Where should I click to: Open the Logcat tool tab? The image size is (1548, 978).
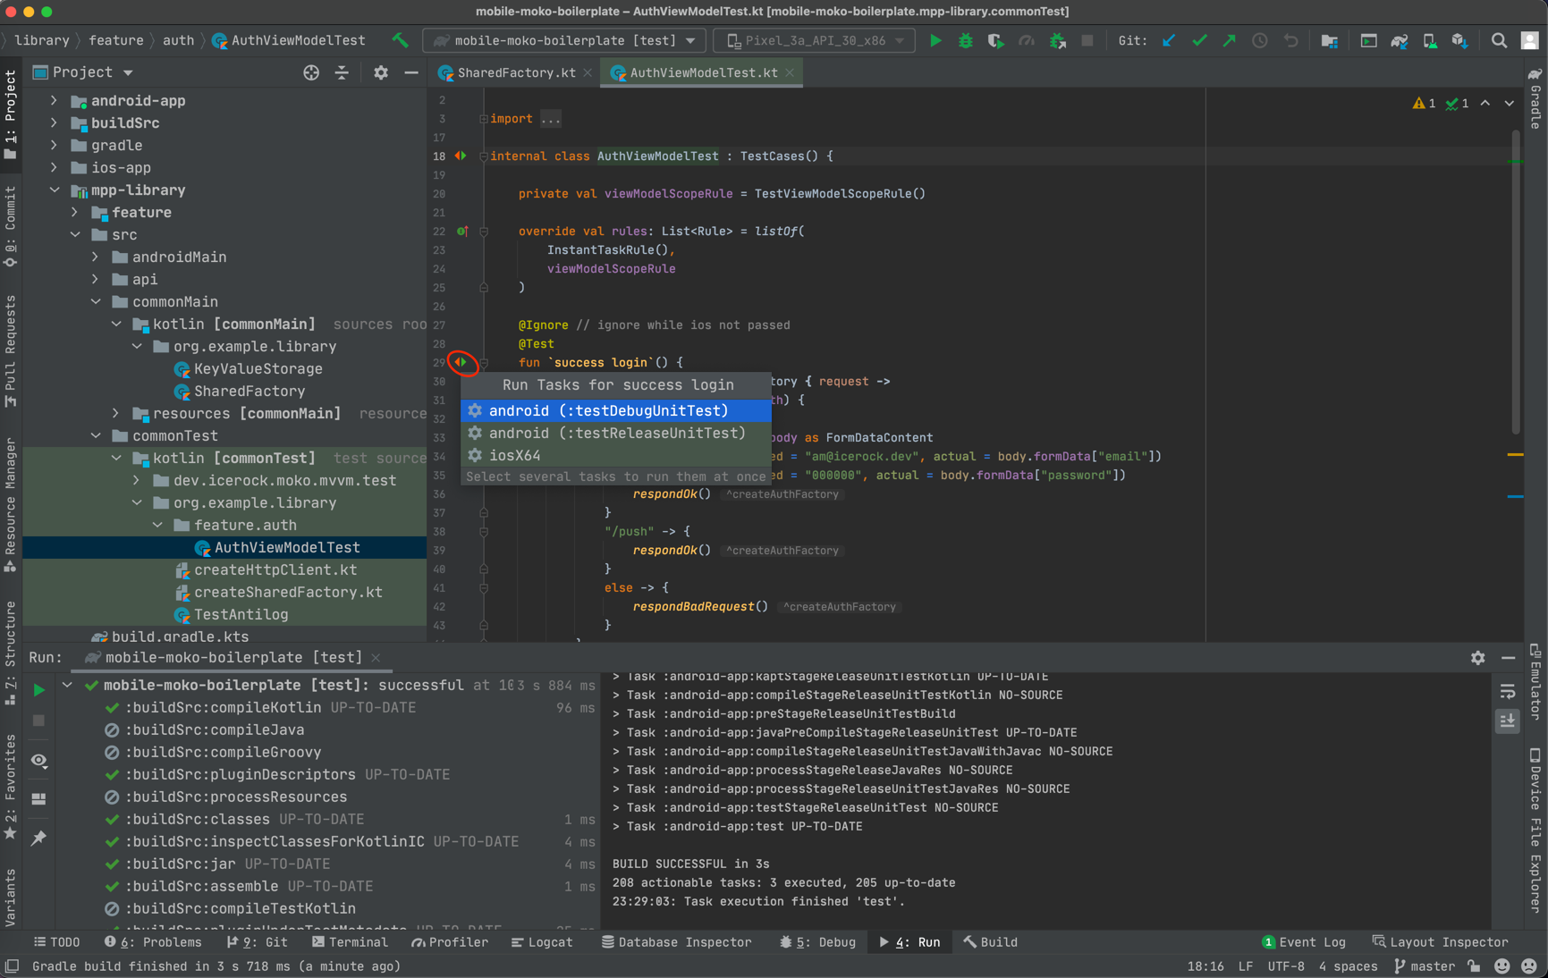point(542,942)
